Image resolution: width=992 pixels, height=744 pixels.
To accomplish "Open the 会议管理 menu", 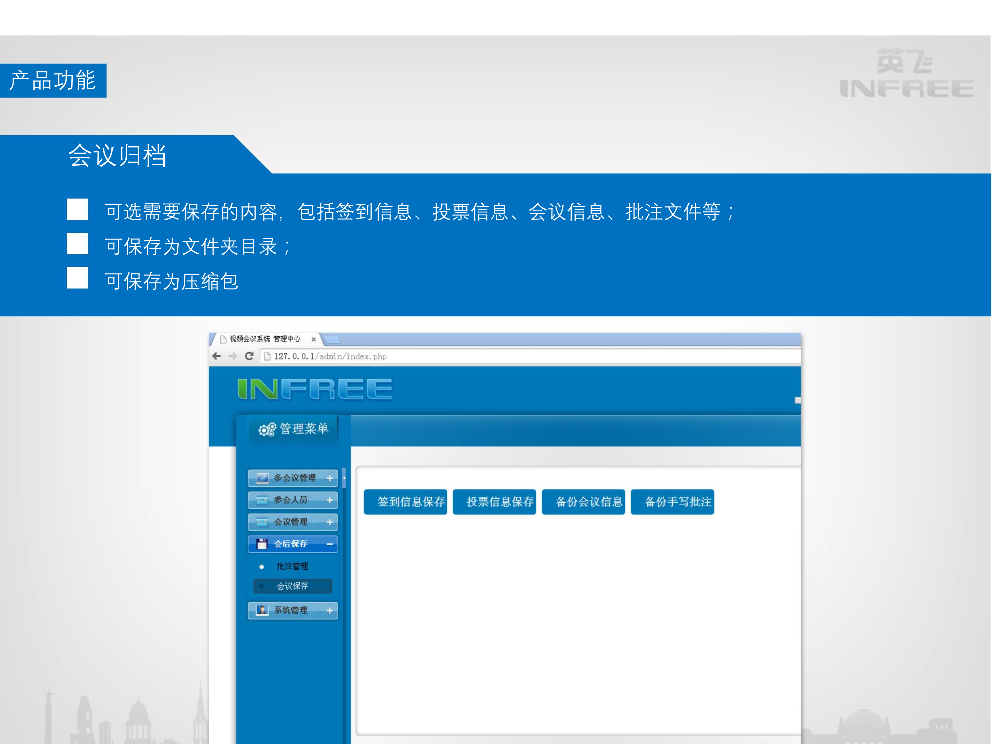I will [x=293, y=522].
